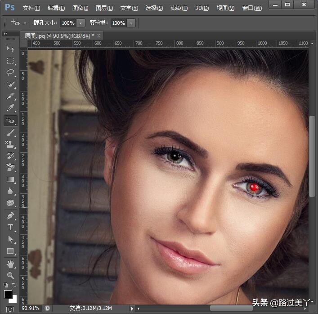This screenshot has width=318, height=314.
Task: Swap foreground and background colors
Action: 14,285
